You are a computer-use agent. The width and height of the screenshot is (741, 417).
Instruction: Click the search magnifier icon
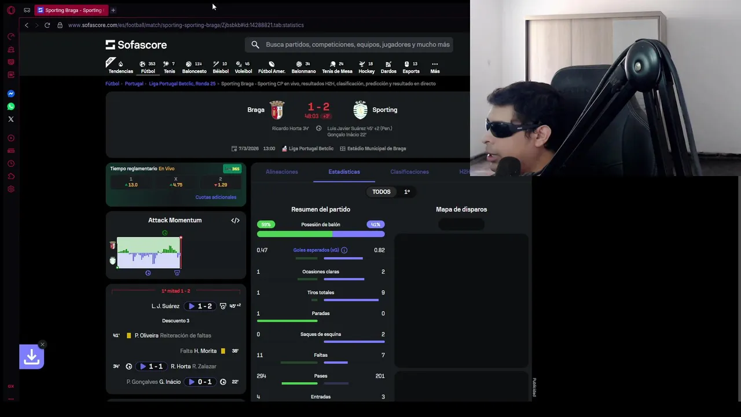point(255,45)
